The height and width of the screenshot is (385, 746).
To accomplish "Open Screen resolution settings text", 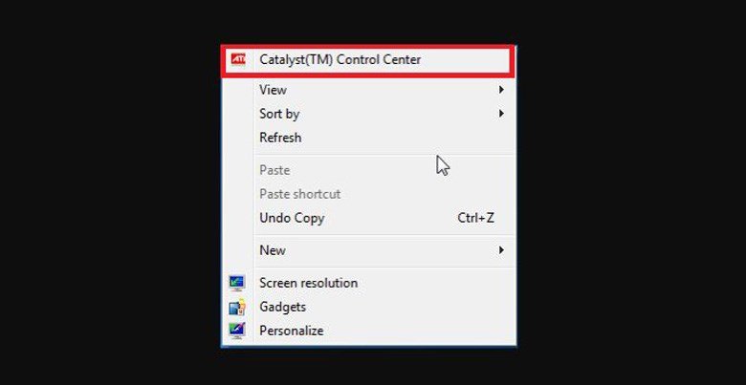I will pyautogui.click(x=308, y=283).
